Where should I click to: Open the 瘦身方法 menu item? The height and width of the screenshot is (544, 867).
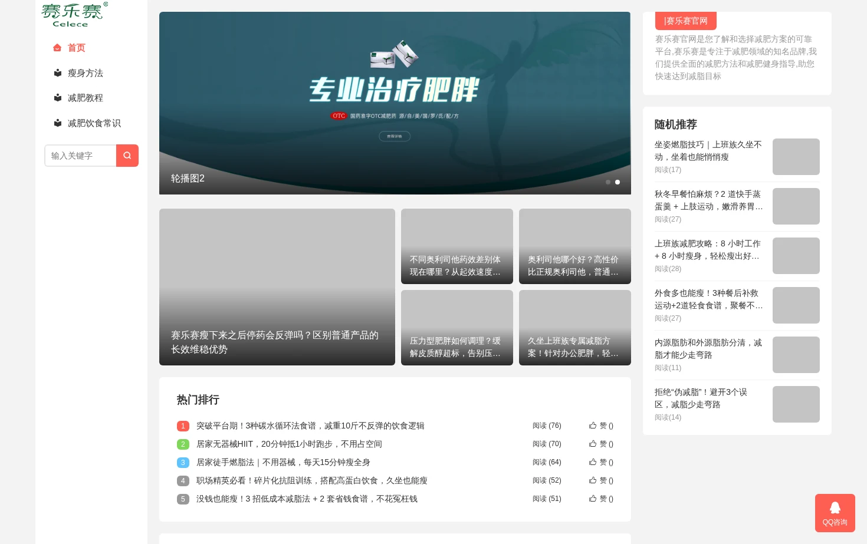click(x=86, y=73)
